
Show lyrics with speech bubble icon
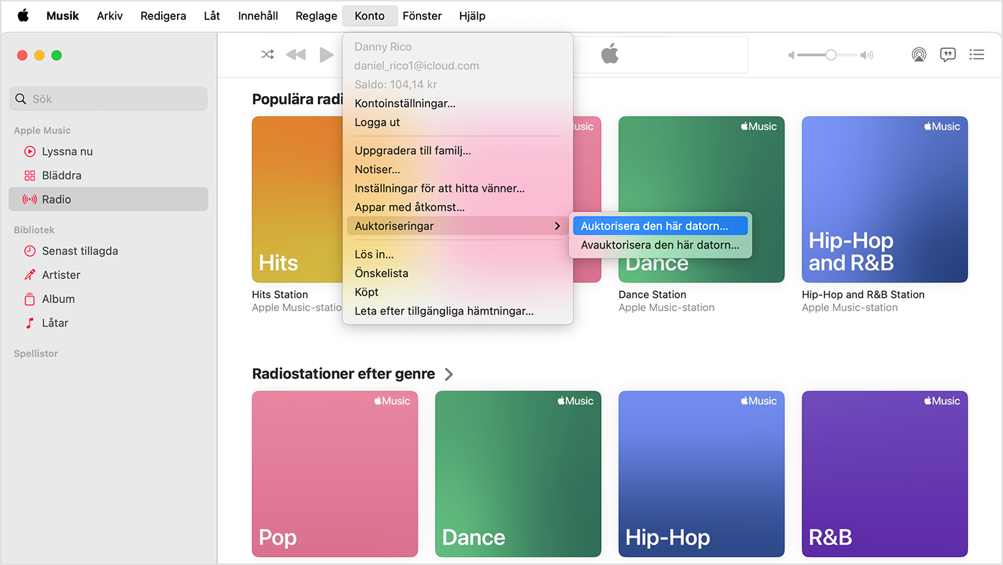pos(948,54)
